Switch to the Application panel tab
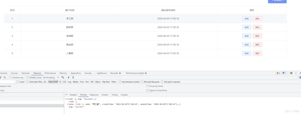Screen dimensions: 301x114 pos(76,73)
